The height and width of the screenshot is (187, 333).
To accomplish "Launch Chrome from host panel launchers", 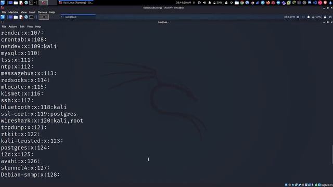I will point(242,3).
